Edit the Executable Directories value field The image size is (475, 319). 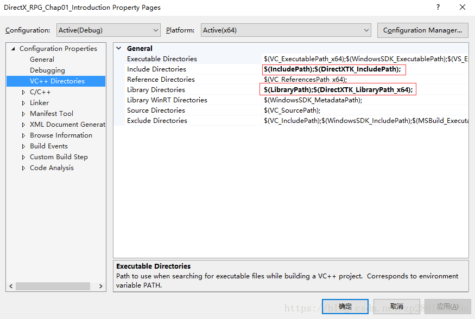365,59
